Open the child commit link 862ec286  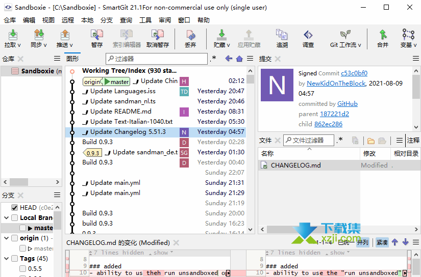pos(328,124)
